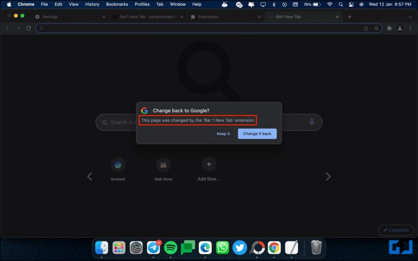Start voice search with microphone icon
Viewport: 418px width, 261px height.
click(x=311, y=122)
